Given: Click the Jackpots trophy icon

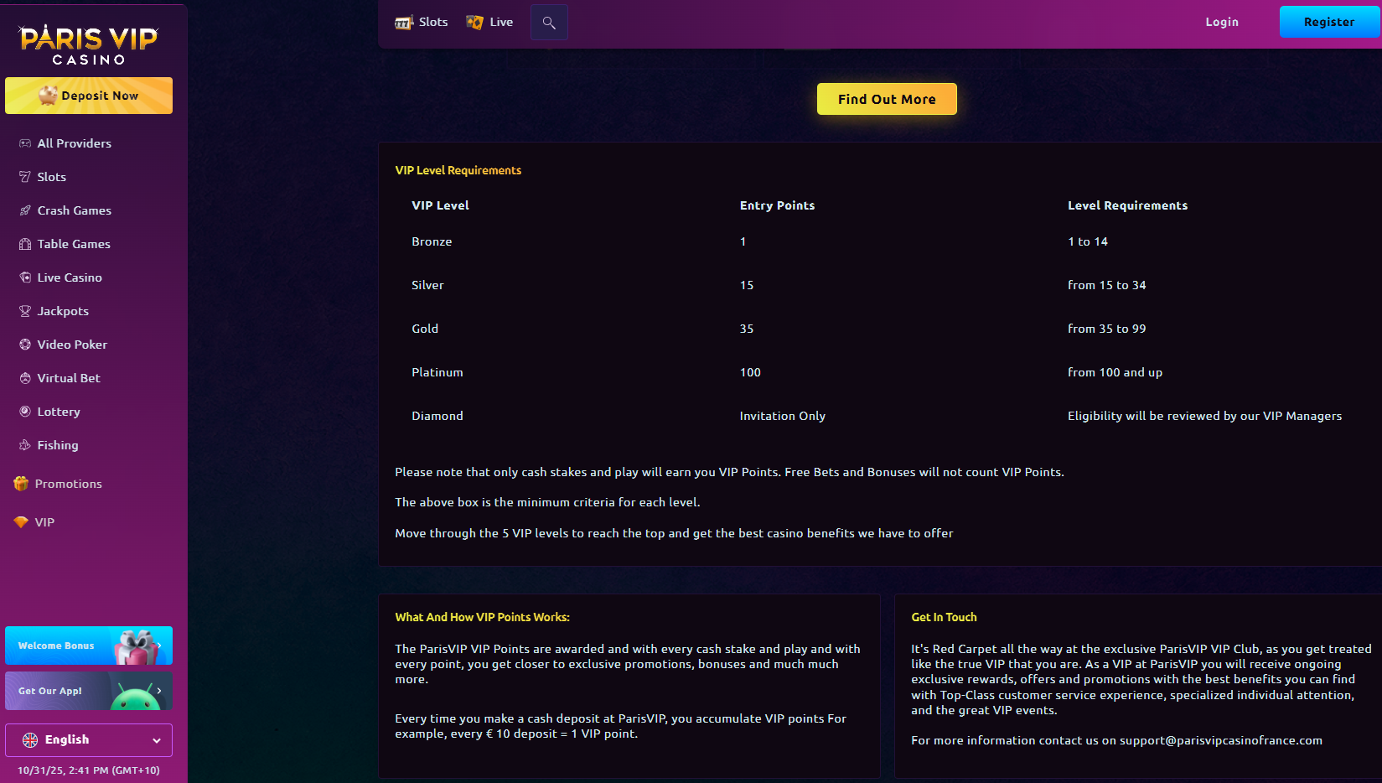Looking at the screenshot, I should [x=25, y=311].
